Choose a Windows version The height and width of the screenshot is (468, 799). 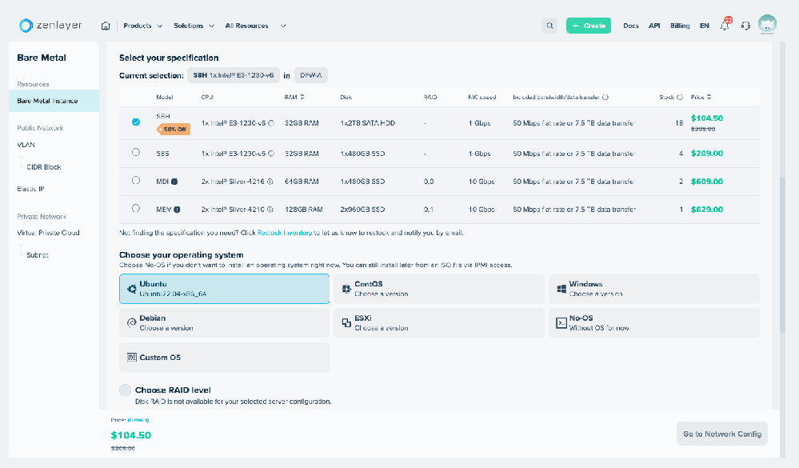[653, 289]
